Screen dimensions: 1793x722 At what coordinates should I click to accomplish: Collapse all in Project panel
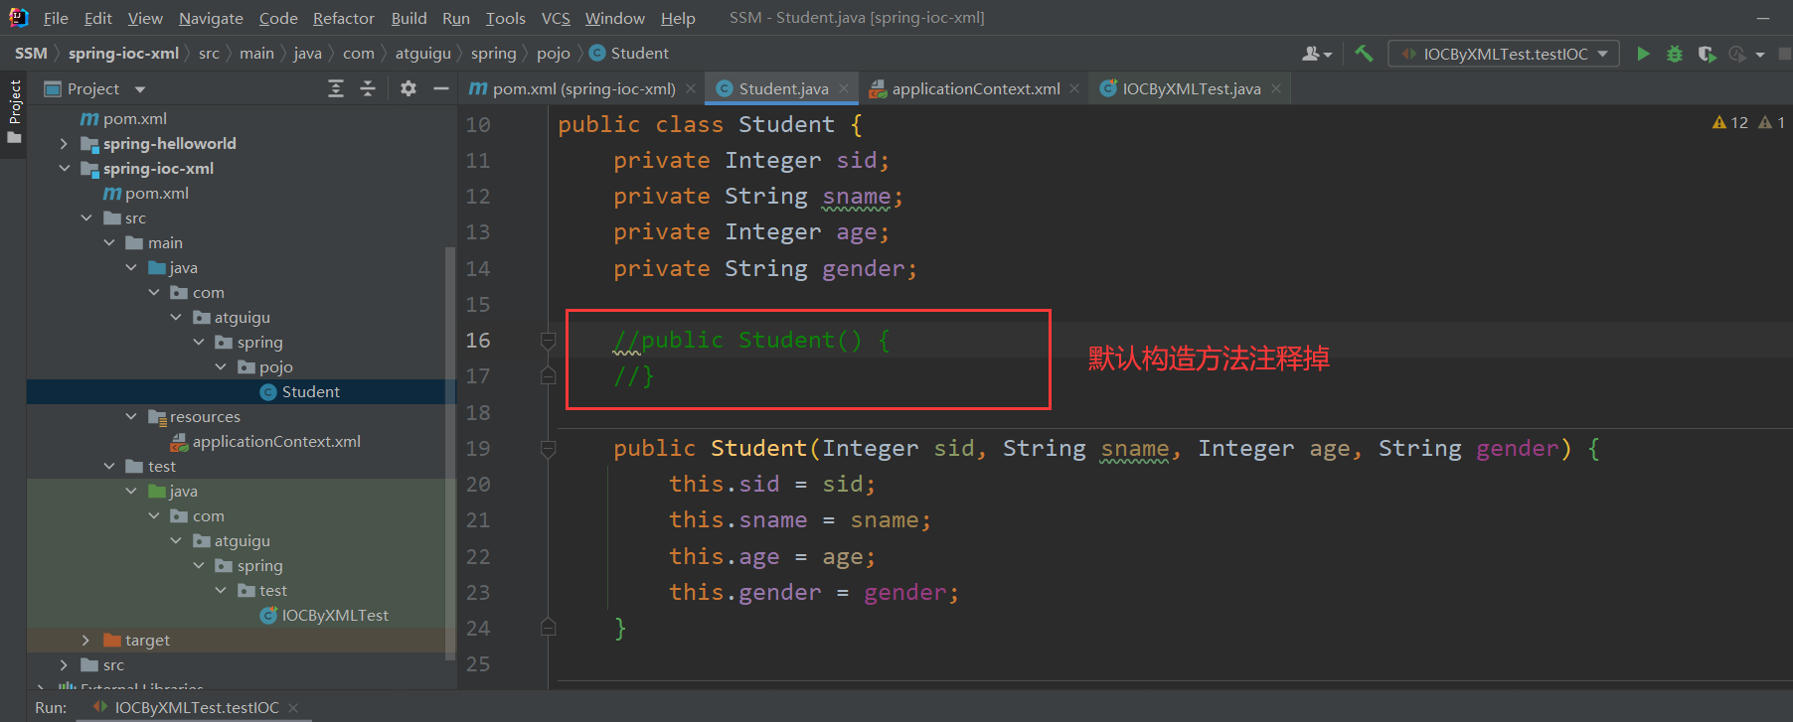(368, 89)
